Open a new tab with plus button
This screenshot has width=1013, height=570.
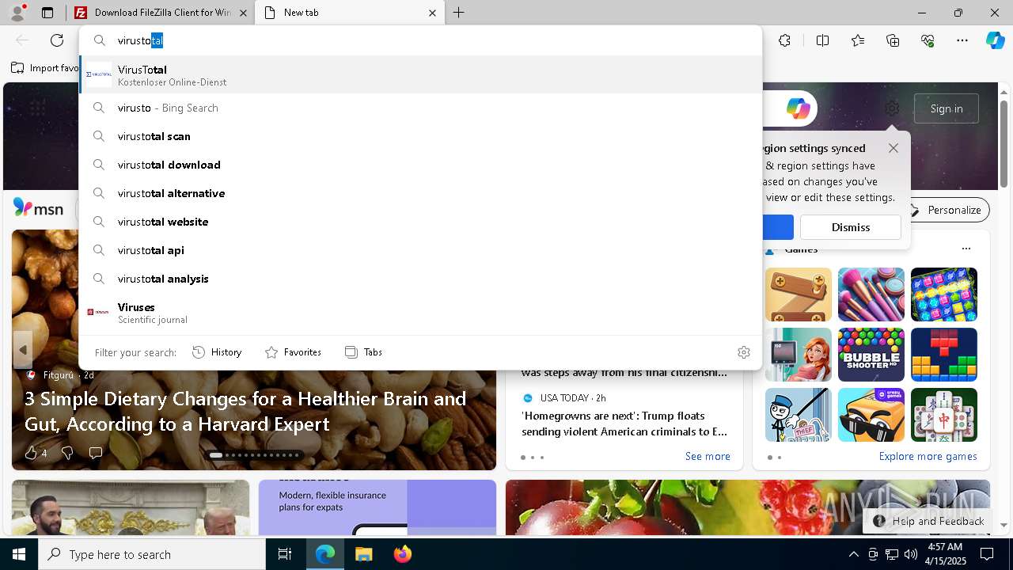tap(459, 13)
